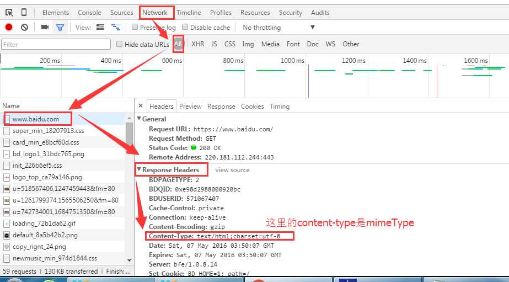Switch to the Sources tab
509x282 pixels.
point(121,13)
